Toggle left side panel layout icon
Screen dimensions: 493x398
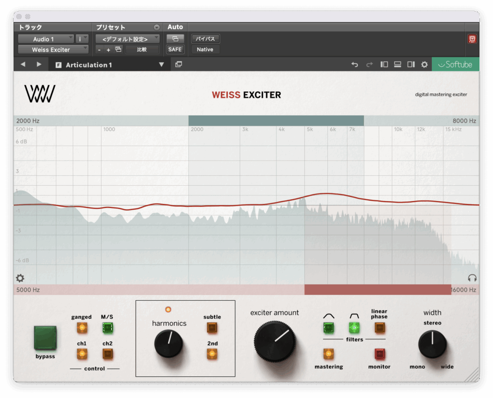point(384,64)
